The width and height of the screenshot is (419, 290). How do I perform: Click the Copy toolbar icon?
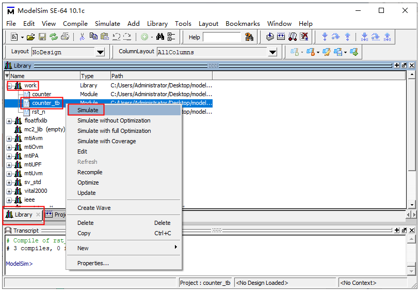coord(93,37)
